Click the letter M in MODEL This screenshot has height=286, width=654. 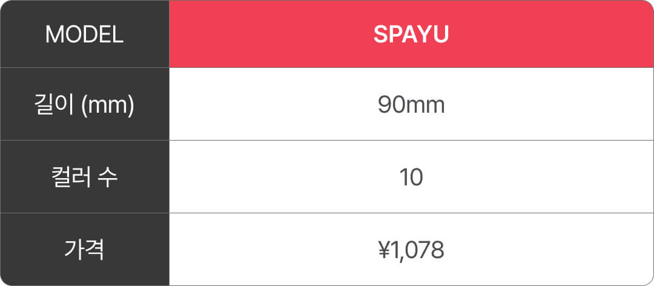tap(53, 35)
